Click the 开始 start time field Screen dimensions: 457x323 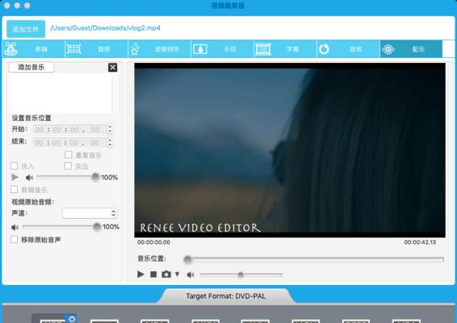click(70, 129)
